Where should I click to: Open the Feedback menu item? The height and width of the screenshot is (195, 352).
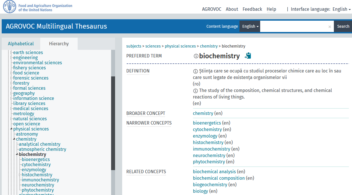point(252,9)
